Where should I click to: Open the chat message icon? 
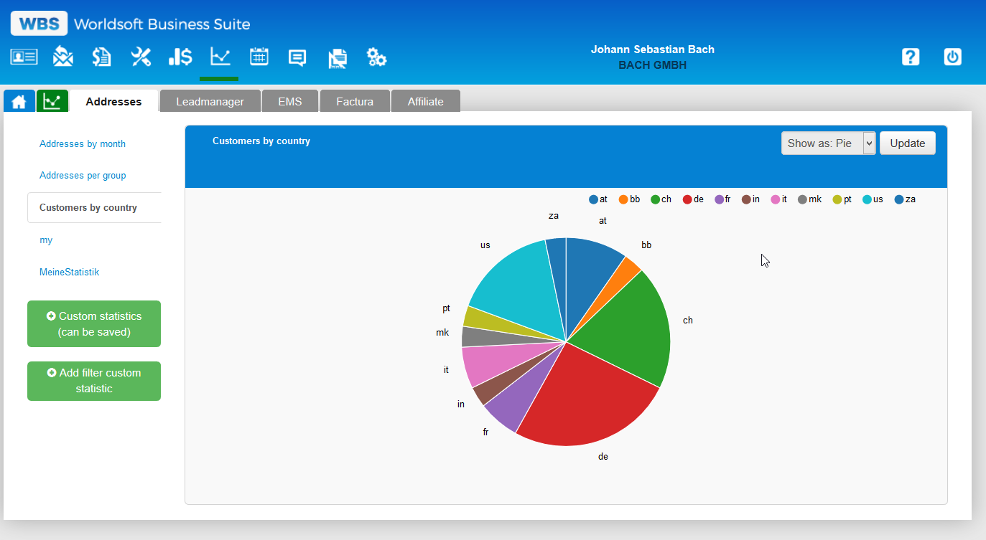(x=297, y=57)
